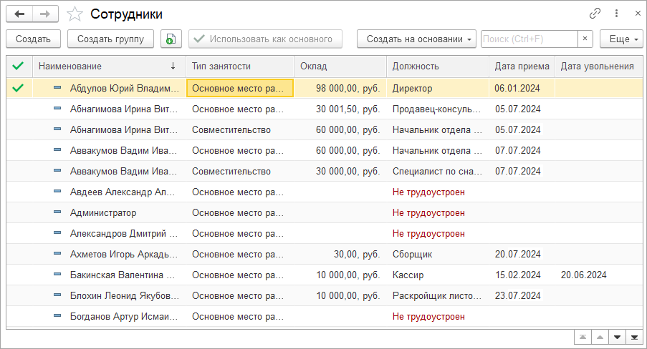Image resolution: width=647 pixels, height=349 pixels.
Task: Open the three-dot window menu
Action: click(616, 14)
